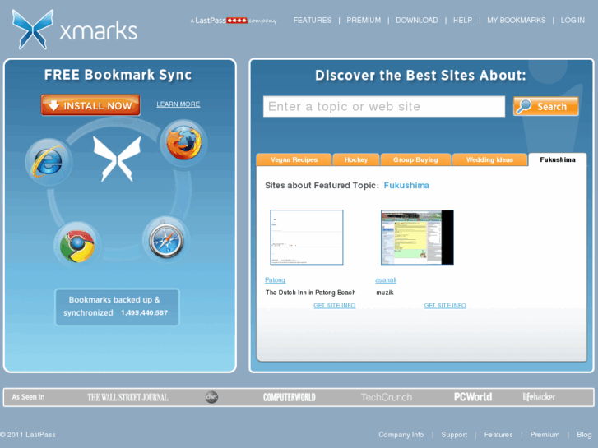The height and width of the screenshot is (448, 598).
Task: Open the Patong site thumbnail
Action: 307,238
